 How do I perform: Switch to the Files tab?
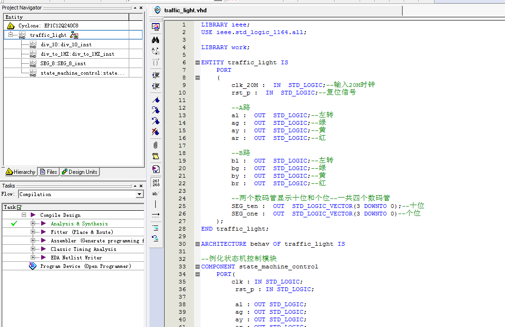pos(48,172)
